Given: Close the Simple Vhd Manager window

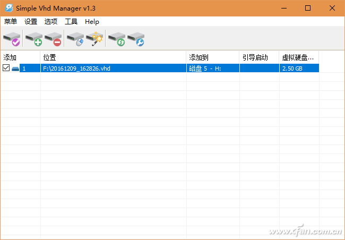Looking at the screenshot, I should tap(332, 8).
